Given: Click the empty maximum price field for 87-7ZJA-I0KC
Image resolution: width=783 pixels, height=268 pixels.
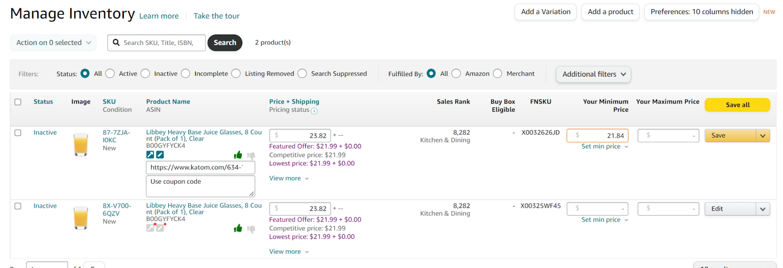Looking at the screenshot, I should pyautogui.click(x=668, y=136).
